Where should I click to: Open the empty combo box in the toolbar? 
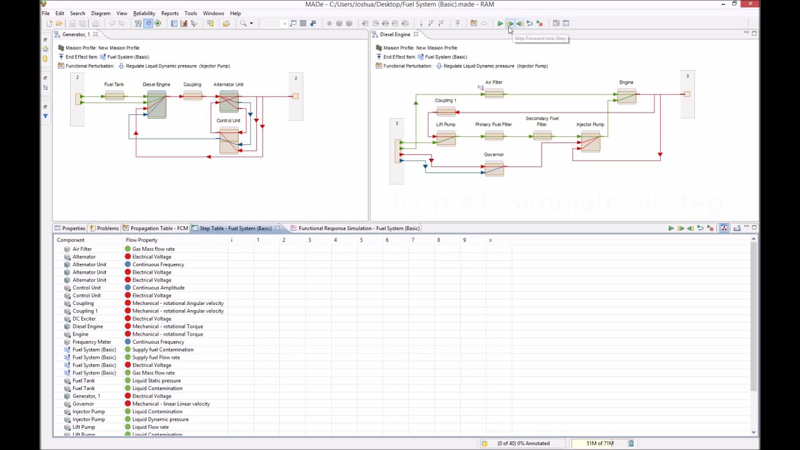274,23
